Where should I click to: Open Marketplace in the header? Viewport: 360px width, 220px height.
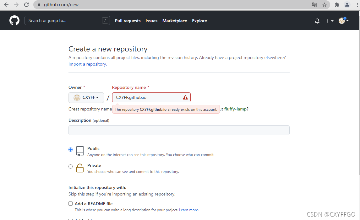tap(175, 21)
